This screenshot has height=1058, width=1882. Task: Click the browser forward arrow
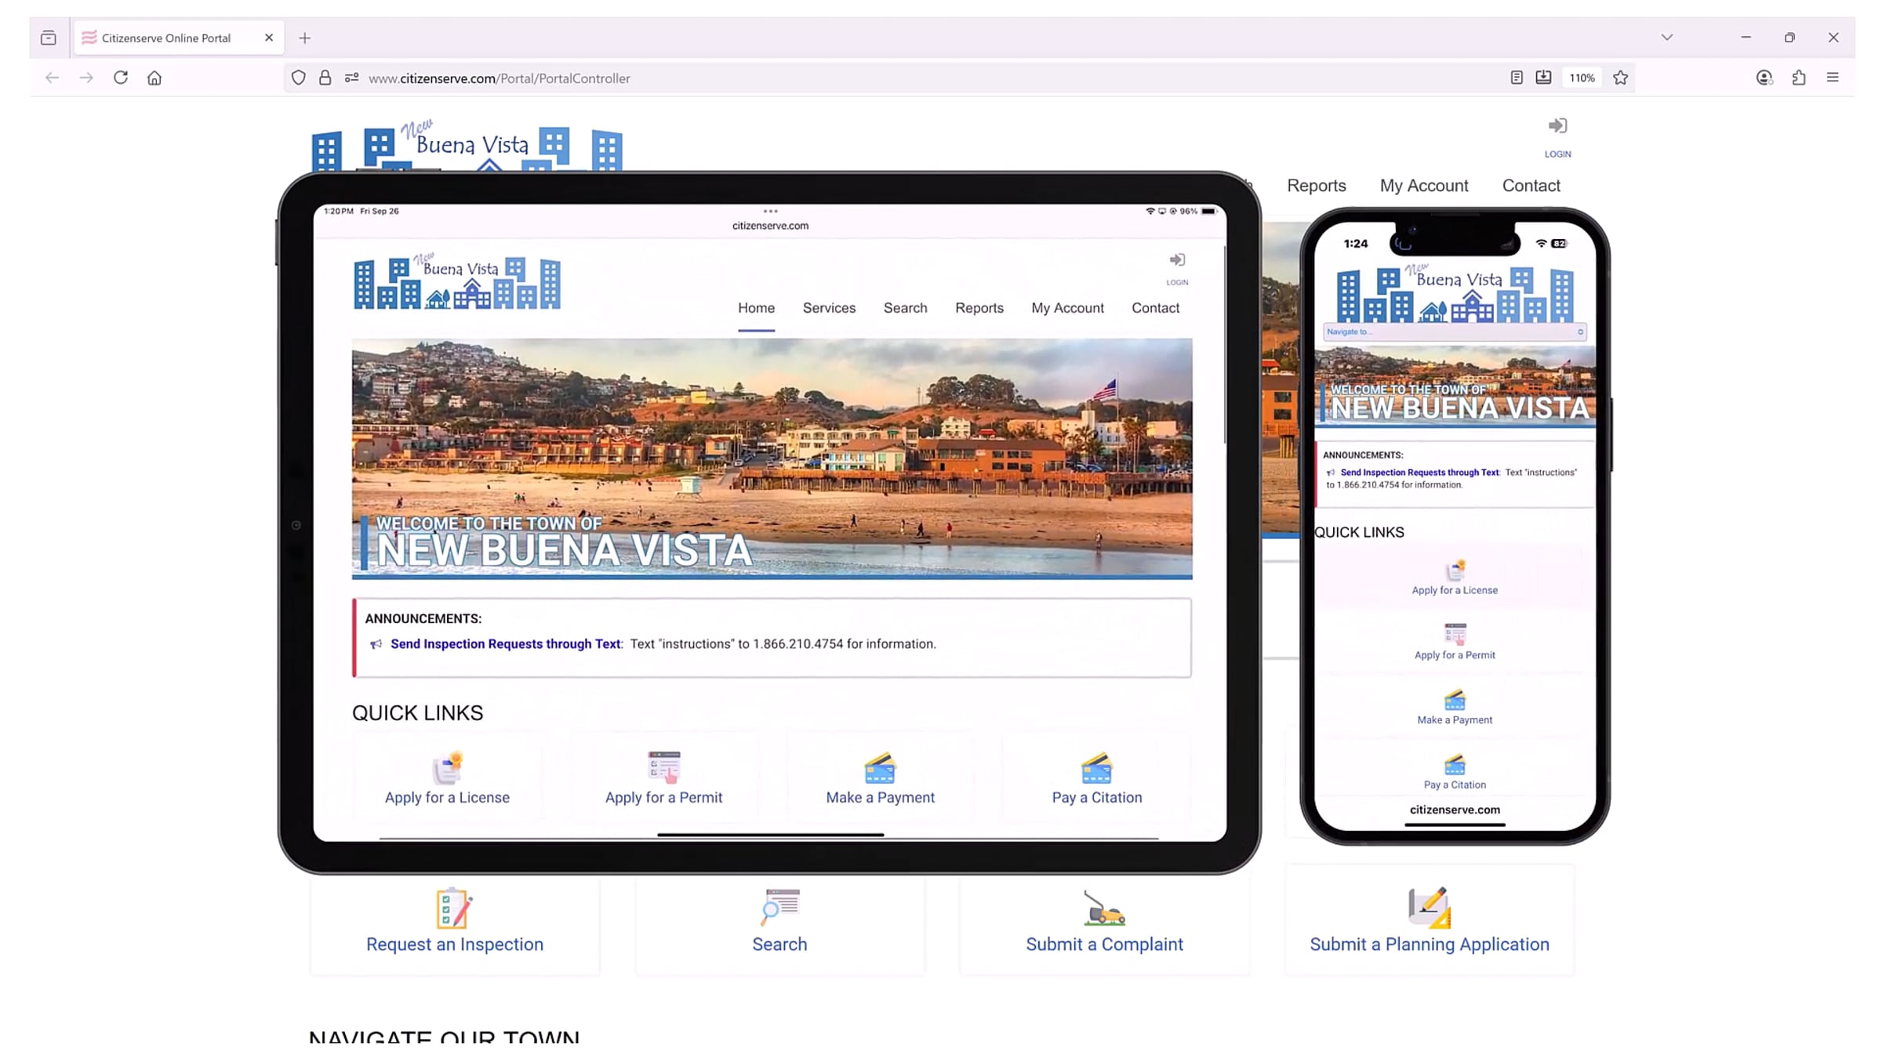(86, 78)
